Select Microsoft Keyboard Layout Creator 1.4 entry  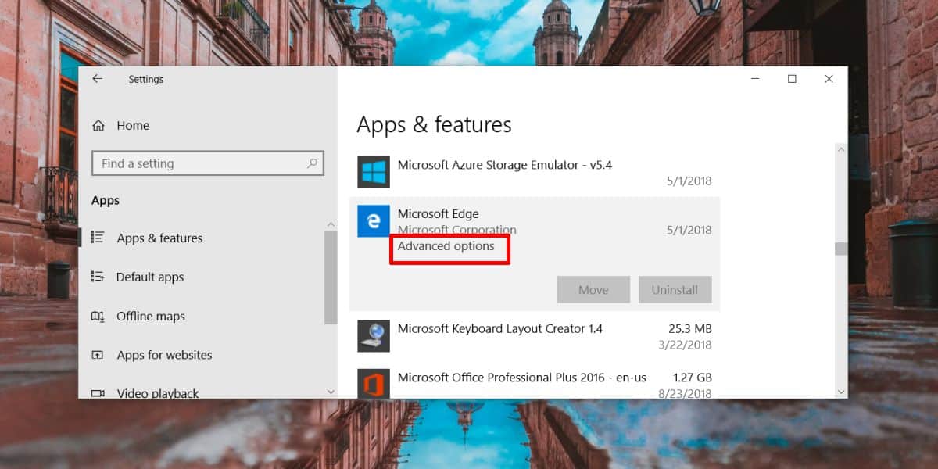(x=500, y=329)
